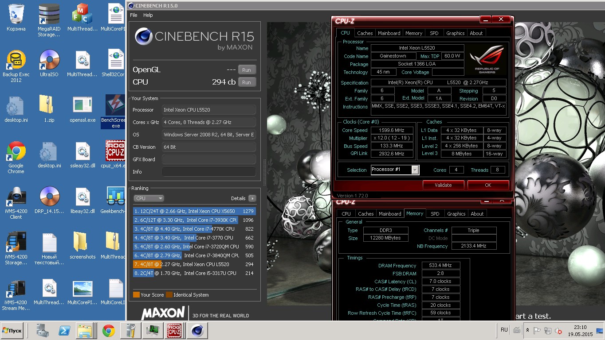The width and height of the screenshot is (605, 340).
Task: Open iVMS-4200 Stream Media shortcut
Action: point(16,294)
